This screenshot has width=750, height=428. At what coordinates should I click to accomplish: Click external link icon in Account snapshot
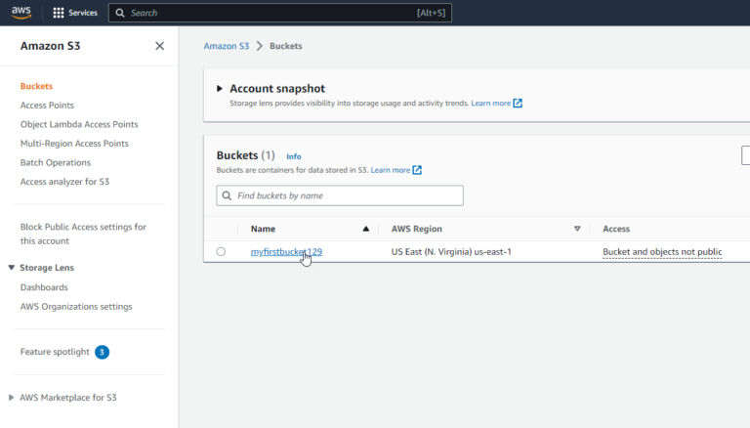518,104
